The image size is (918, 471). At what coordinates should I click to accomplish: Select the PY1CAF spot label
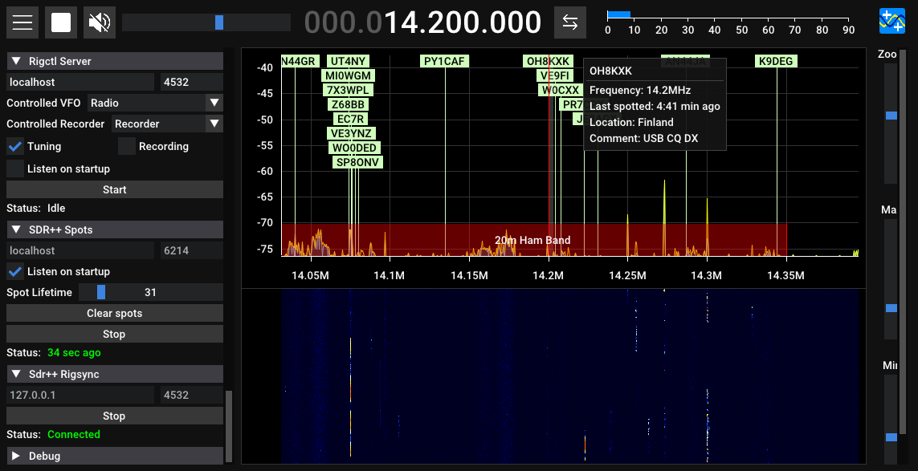pyautogui.click(x=445, y=62)
